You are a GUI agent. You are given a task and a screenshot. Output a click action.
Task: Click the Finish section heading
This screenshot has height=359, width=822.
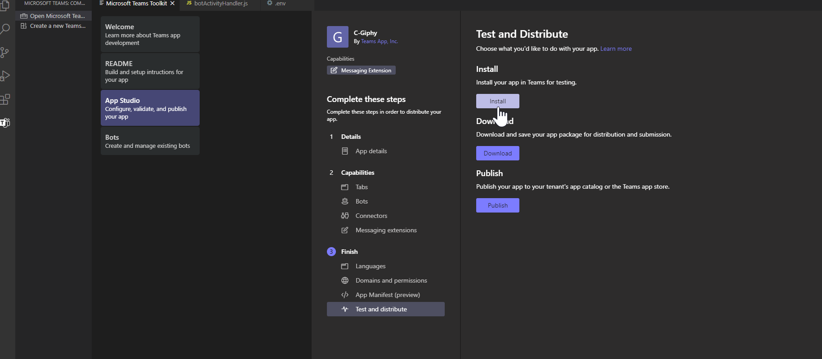click(349, 252)
